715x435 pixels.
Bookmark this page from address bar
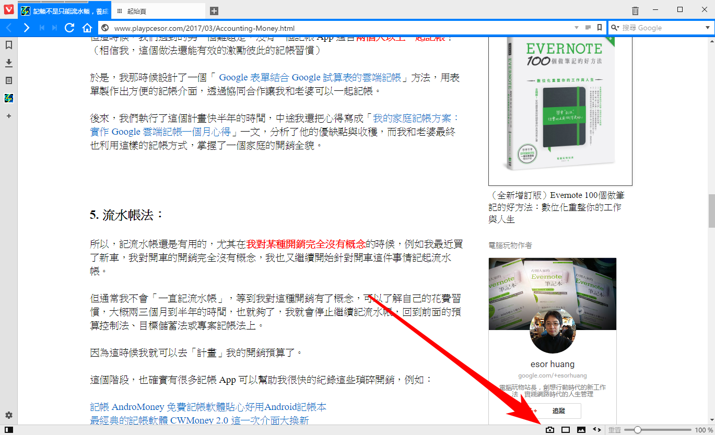(600, 28)
